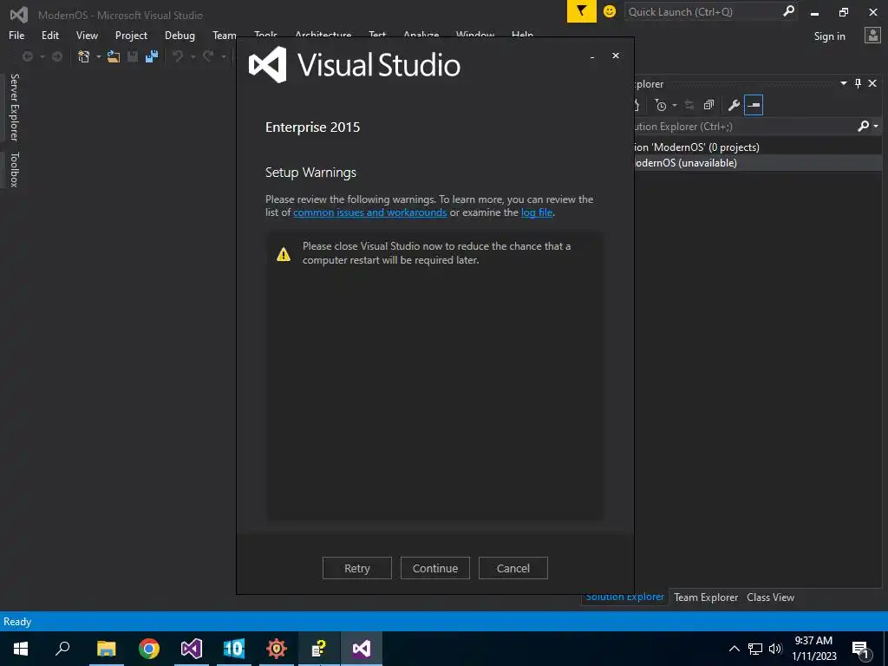This screenshot has width=888, height=666.
Task: Click the Navigate Forward icon
Action: [57, 56]
